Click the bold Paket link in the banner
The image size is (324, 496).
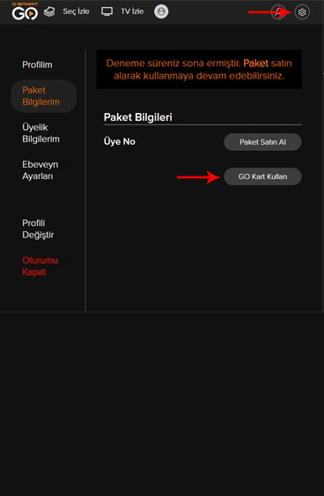click(255, 63)
